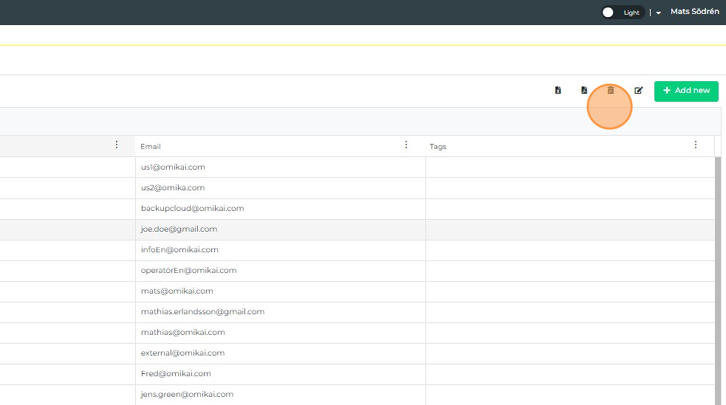Sort by the Email column header
This screenshot has height=405, width=726.
pos(151,146)
